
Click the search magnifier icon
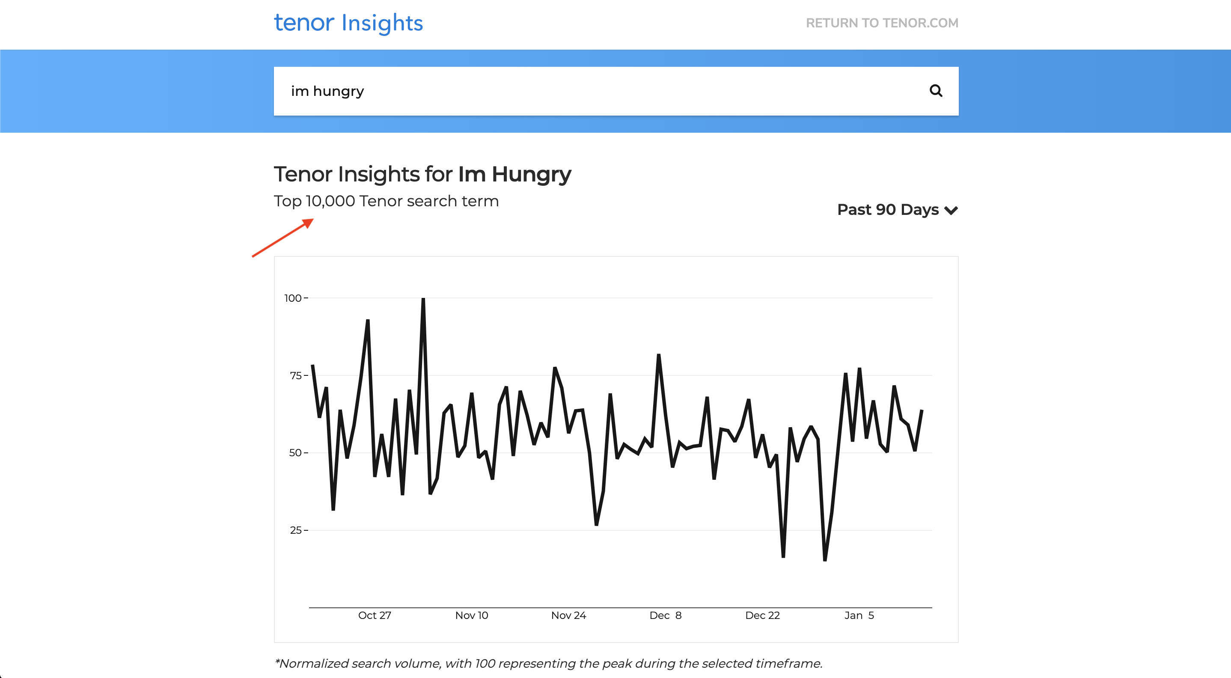tap(937, 91)
